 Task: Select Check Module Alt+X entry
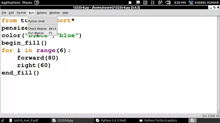tap(42, 29)
